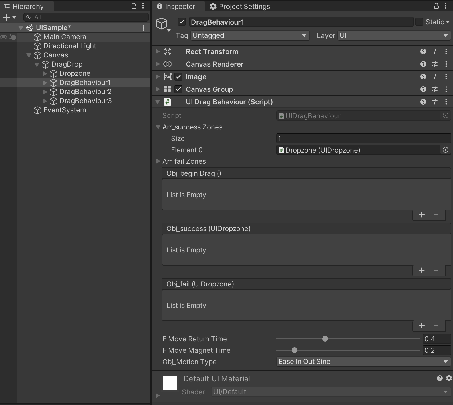Collapse the Arr_success Zones array
The width and height of the screenshot is (453, 405).
tap(158, 127)
